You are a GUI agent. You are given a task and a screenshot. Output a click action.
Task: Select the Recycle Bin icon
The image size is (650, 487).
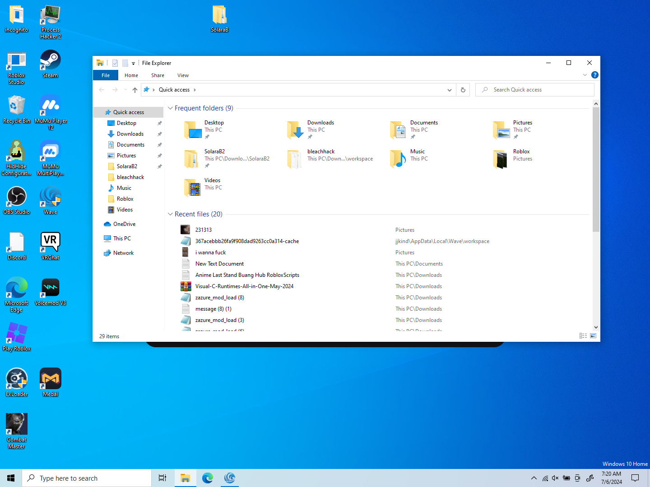17,110
